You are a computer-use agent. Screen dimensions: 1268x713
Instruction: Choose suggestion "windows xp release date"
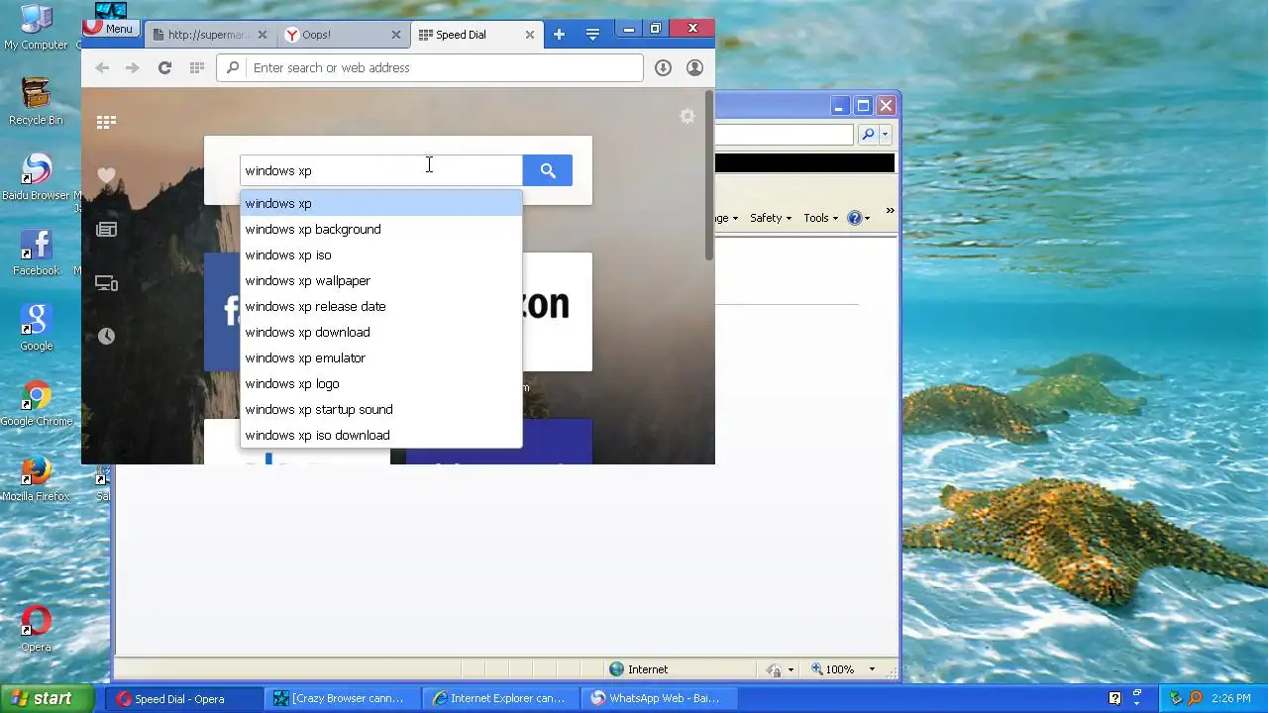pos(380,306)
